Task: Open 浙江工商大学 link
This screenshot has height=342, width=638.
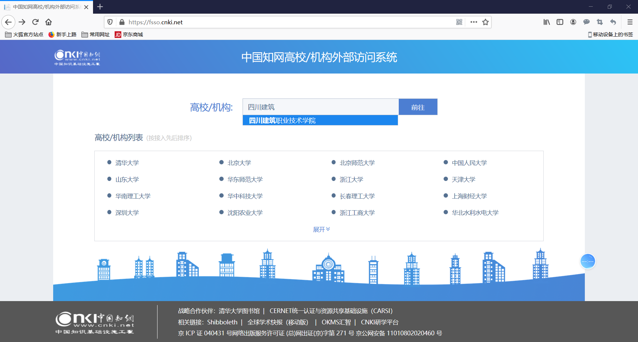Action: click(357, 213)
